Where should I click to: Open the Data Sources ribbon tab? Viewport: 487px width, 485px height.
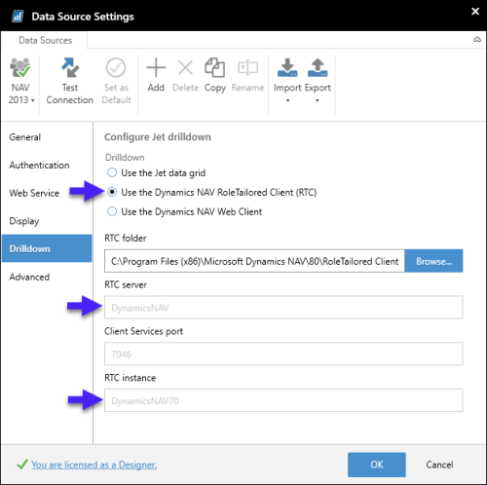coord(45,40)
